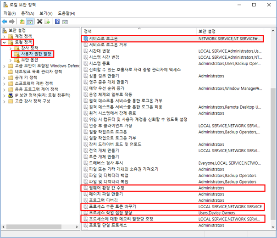Open the 파일(F) menu

[10, 13]
